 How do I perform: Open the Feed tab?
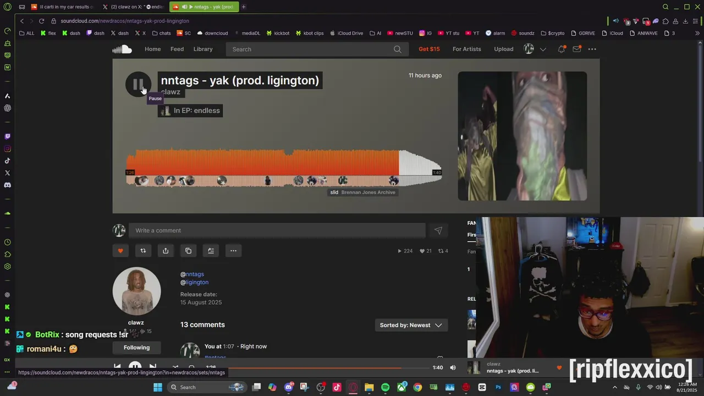tap(177, 49)
